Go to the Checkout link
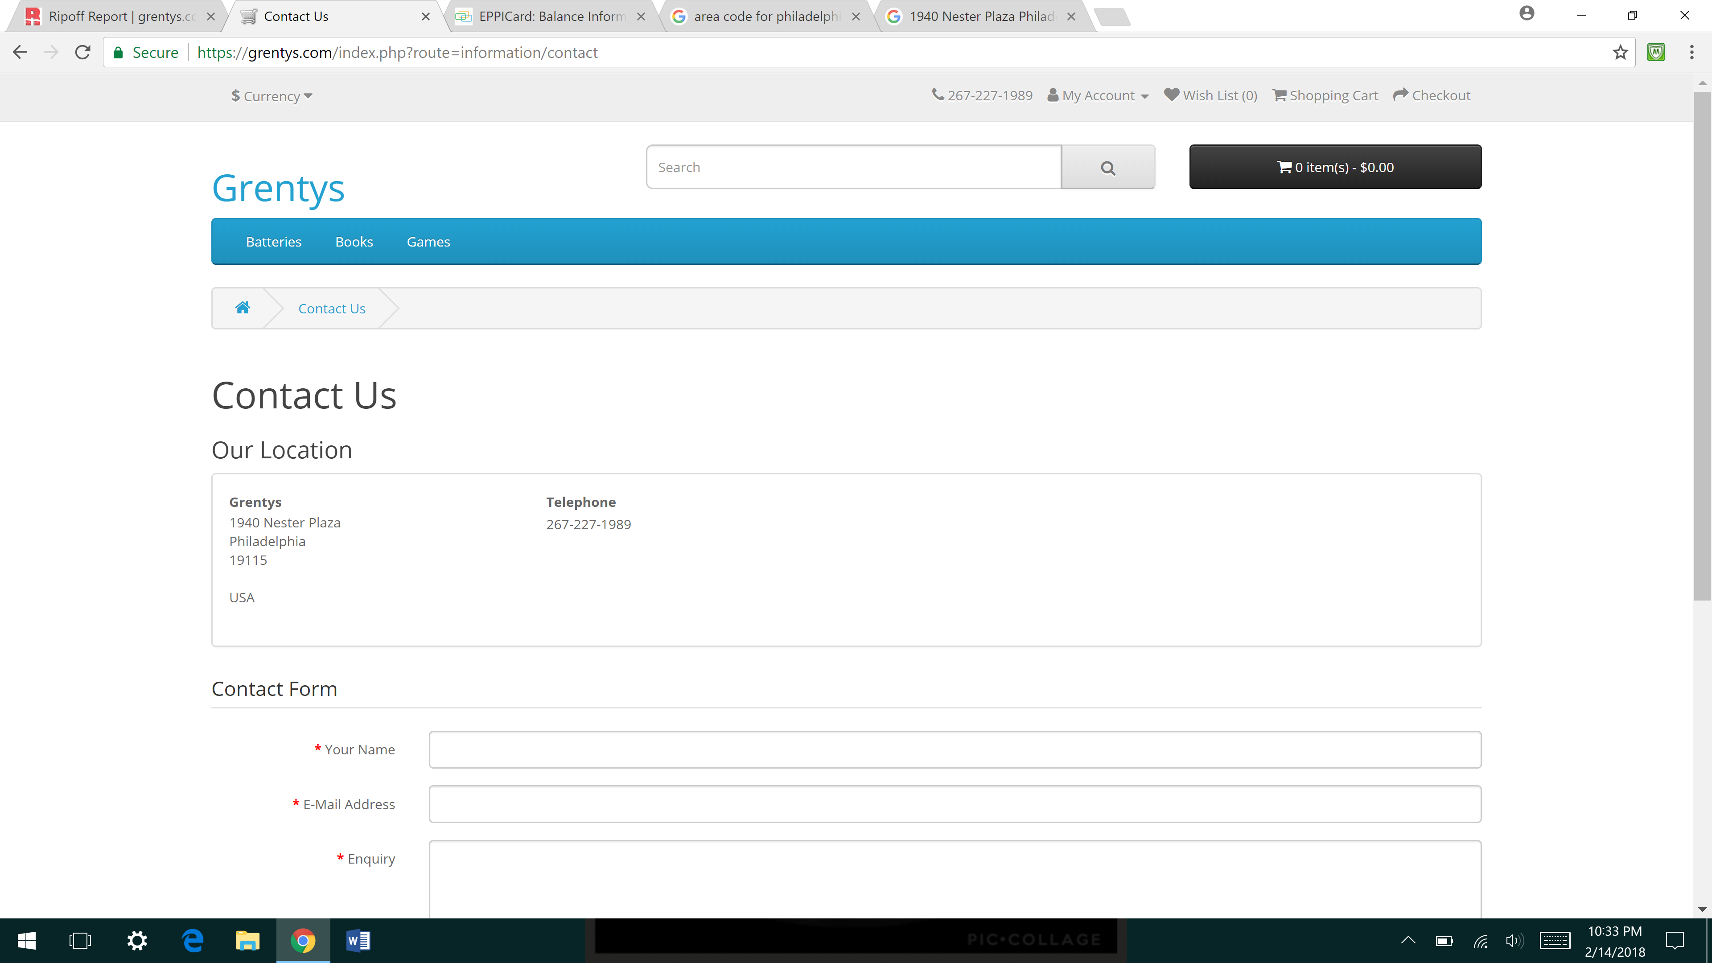 coord(1432,96)
